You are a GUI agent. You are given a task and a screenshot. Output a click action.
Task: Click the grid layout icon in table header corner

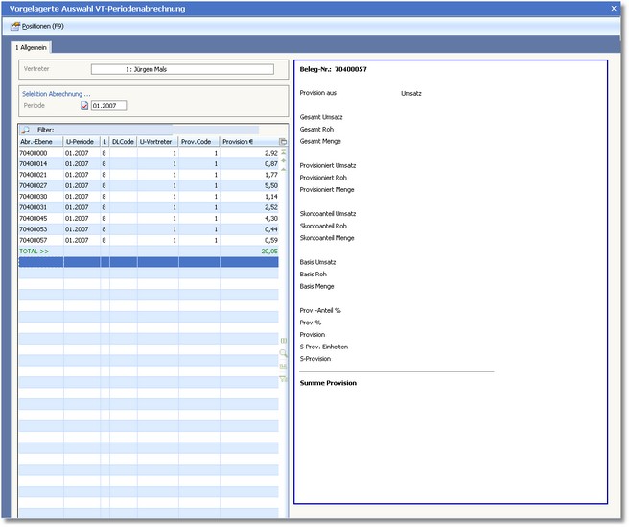pyautogui.click(x=283, y=141)
